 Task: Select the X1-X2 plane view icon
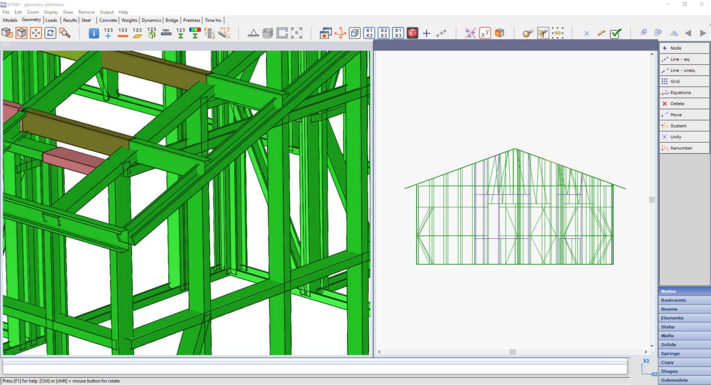(x=370, y=33)
